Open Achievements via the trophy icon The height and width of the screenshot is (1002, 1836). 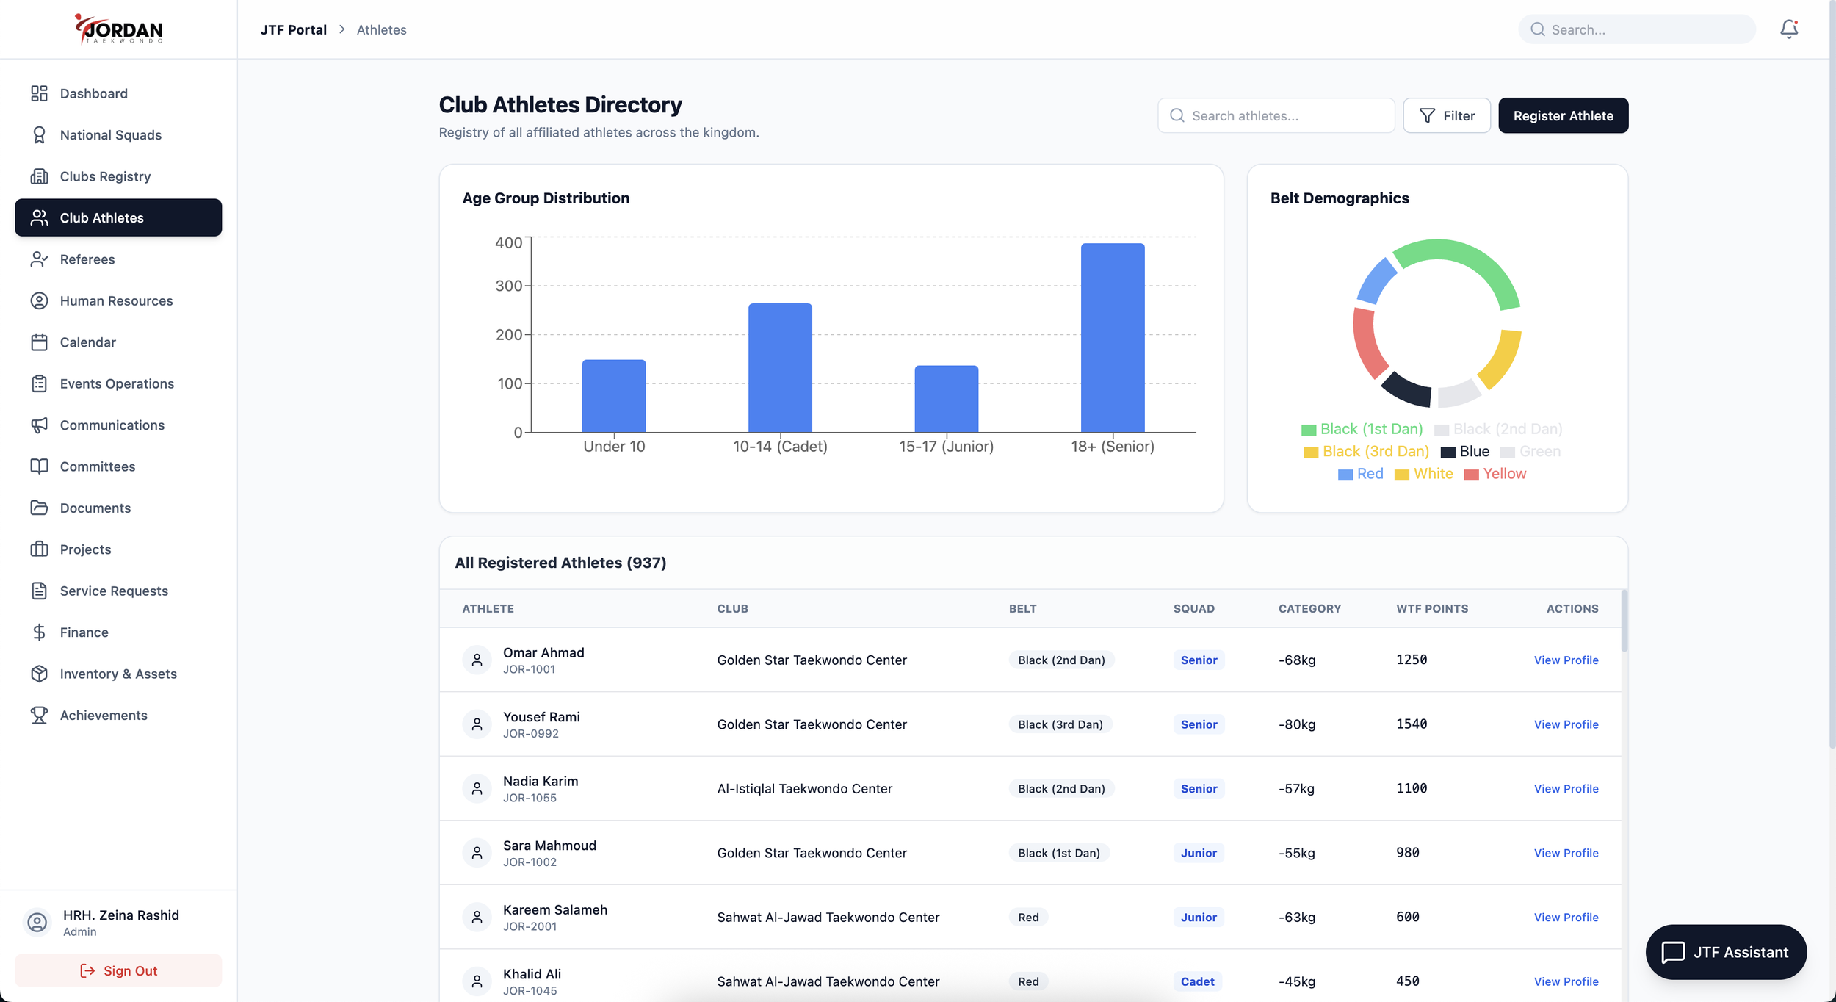pyautogui.click(x=39, y=715)
